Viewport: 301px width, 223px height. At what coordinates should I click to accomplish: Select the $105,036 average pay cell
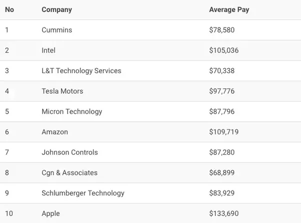(223, 51)
